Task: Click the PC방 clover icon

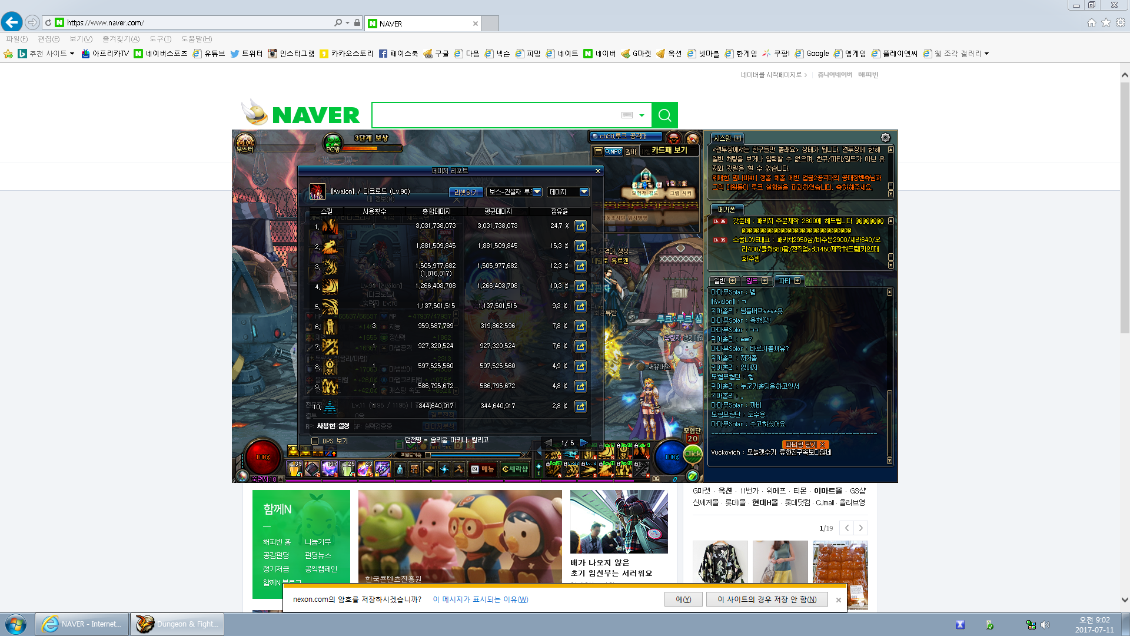Action: tap(333, 143)
